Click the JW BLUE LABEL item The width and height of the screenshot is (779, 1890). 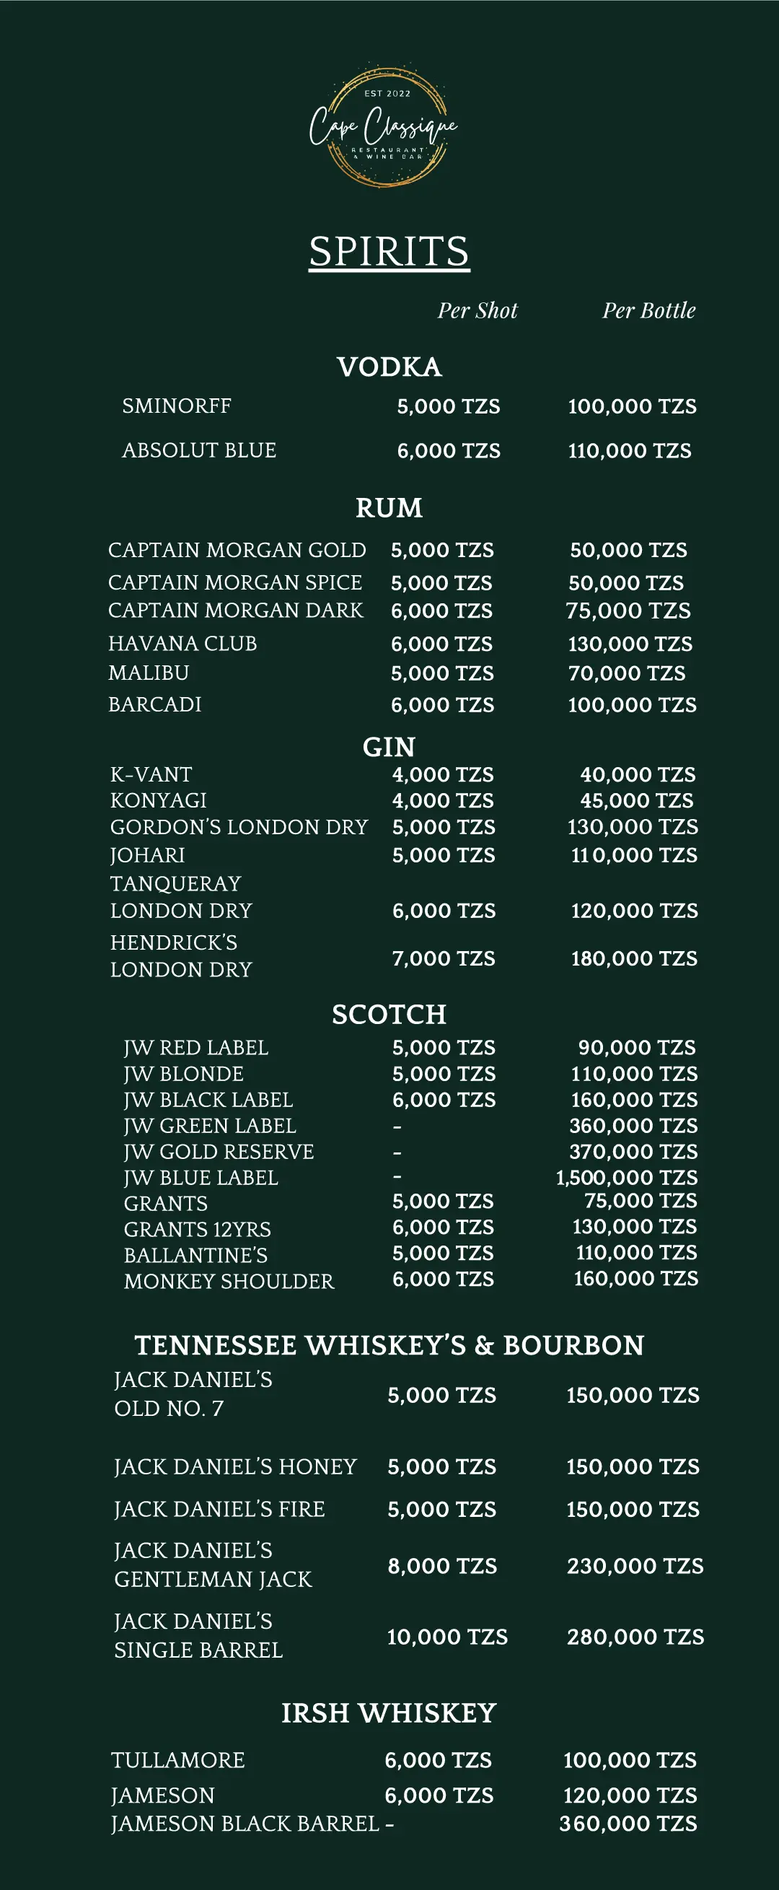point(201,1178)
